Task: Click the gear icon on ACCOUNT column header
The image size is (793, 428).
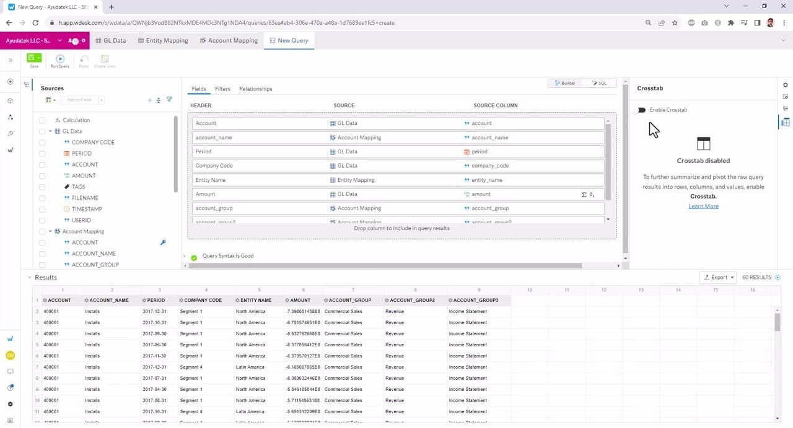Action: (45, 301)
